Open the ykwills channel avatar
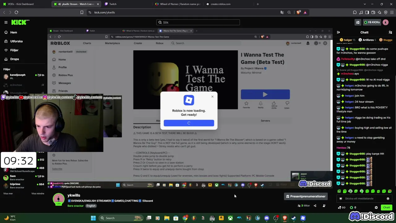Viewport: 396px width, 223px height. click(x=58, y=199)
